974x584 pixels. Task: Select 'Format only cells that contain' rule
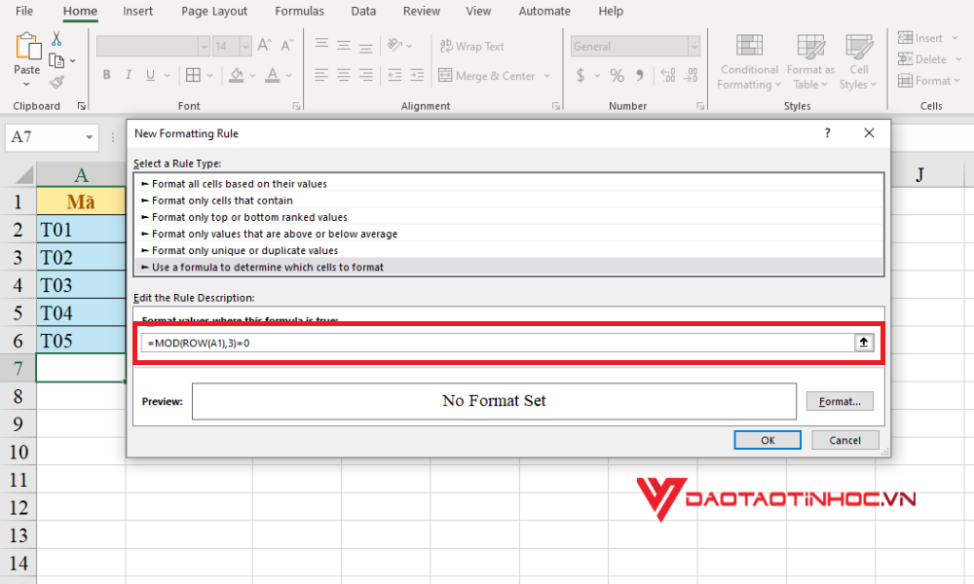[508, 201]
